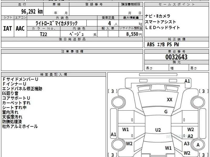The height and width of the screenshot is (157, 210).
Task: Click the A2 mark on the diagram
Action: 190,136
